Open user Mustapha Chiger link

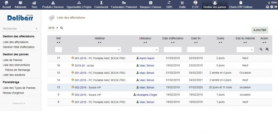[146, 95]
